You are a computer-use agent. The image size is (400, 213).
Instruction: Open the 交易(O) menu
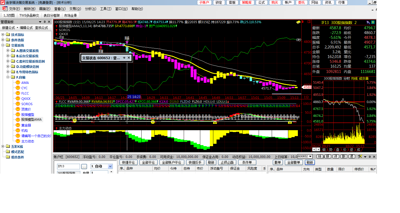(75, 9)
